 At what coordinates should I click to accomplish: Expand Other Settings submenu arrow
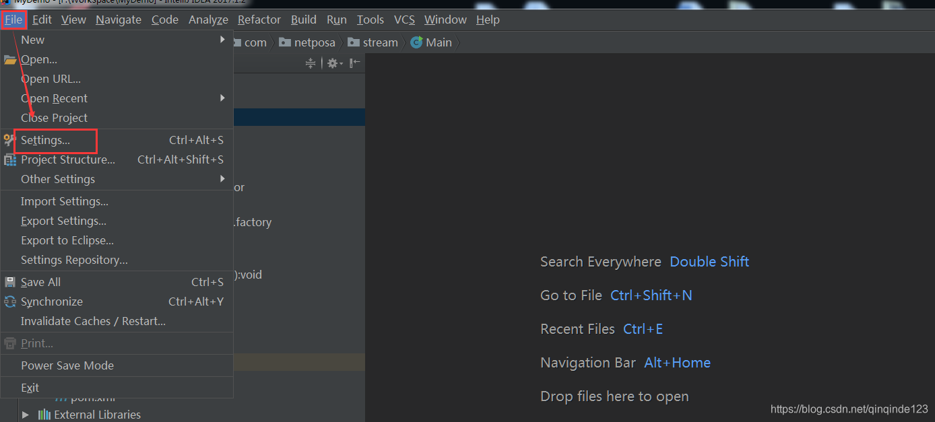click(x=222, y=179)
